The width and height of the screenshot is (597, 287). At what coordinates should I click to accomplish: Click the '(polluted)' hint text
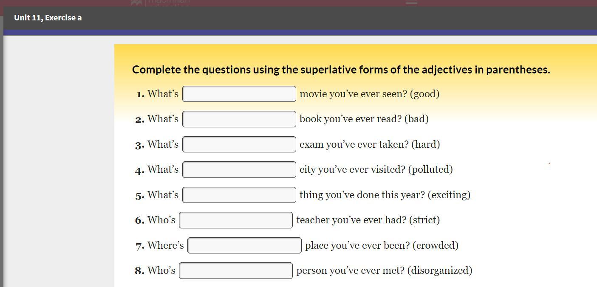point(430,169)
